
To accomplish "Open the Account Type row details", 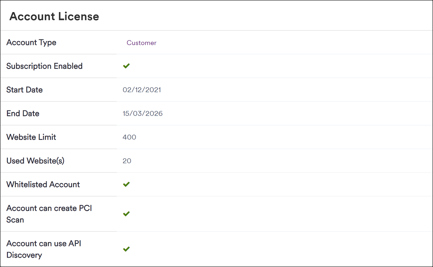I will coord(31,42).
